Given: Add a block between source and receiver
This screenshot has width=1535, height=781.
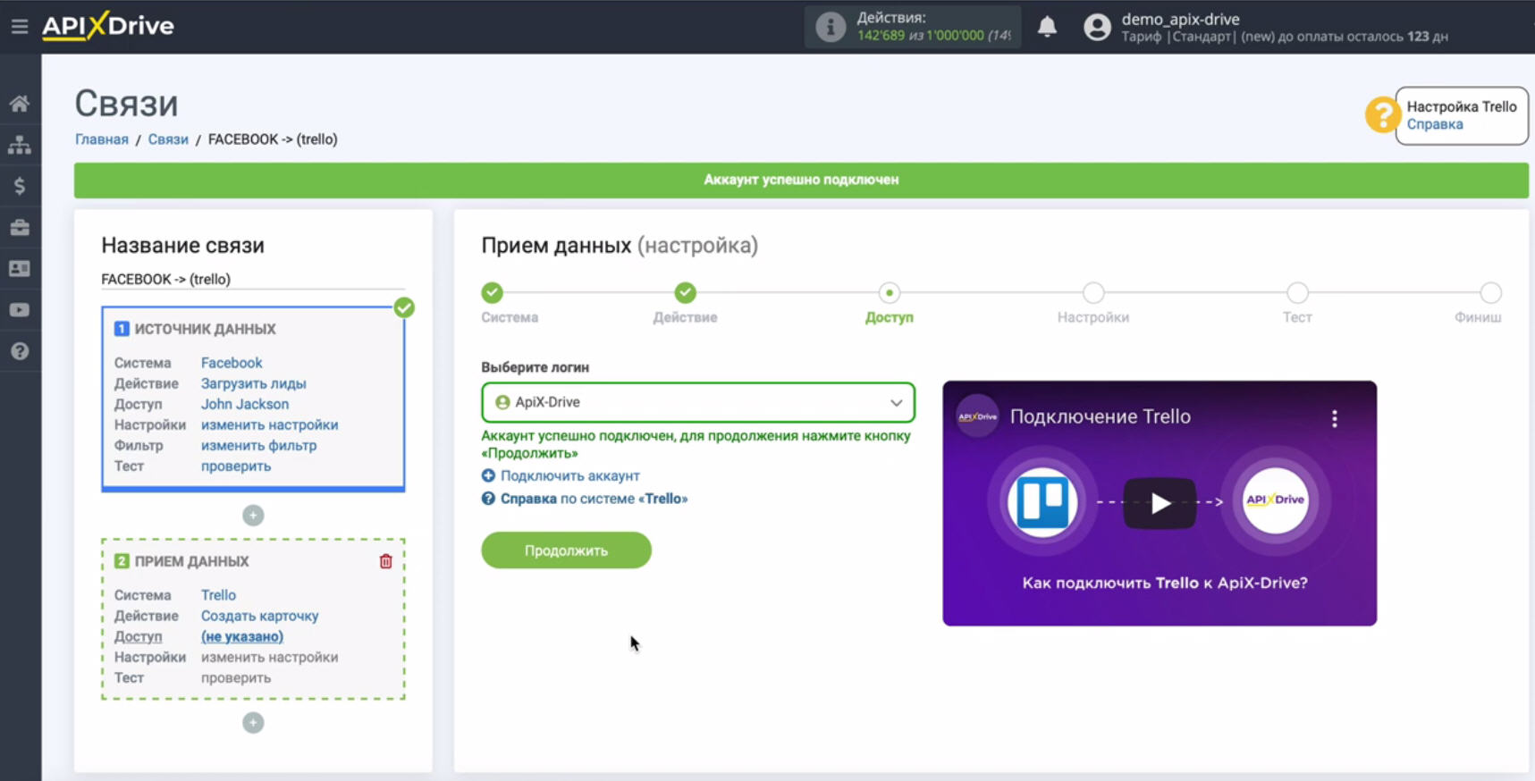Looking at the screenshot, I should tap(253, 516).
